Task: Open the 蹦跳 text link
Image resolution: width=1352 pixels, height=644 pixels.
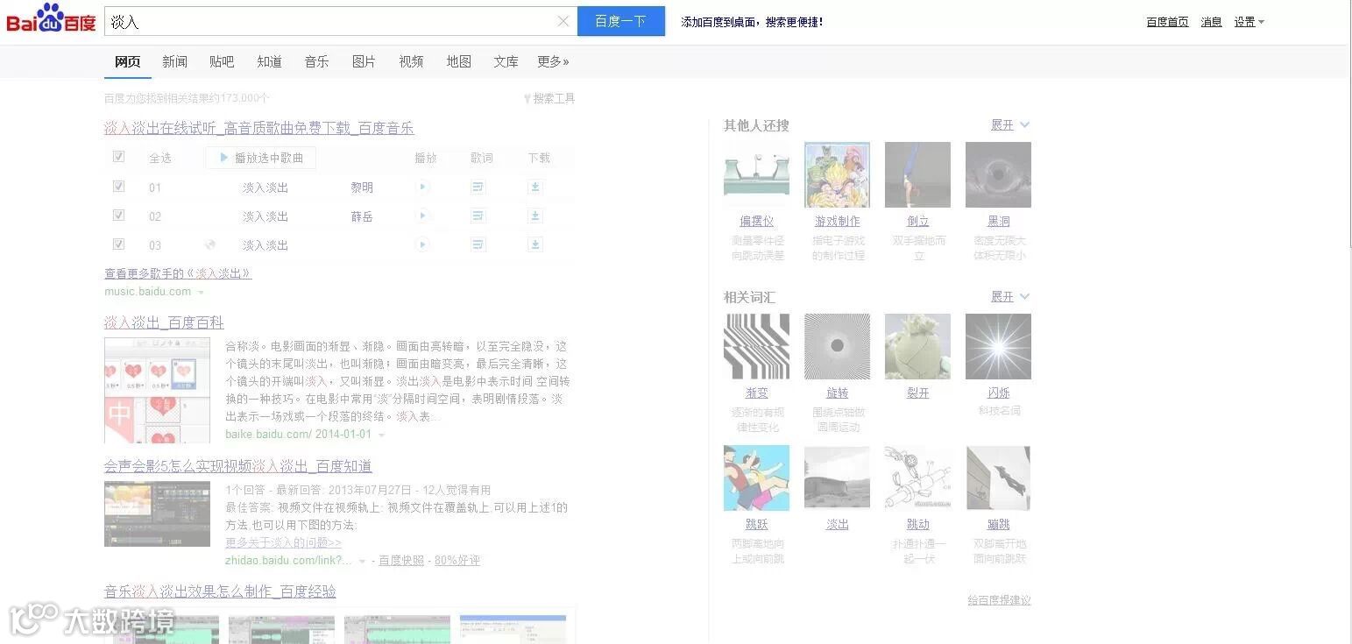Action: [x=999, y=525]
